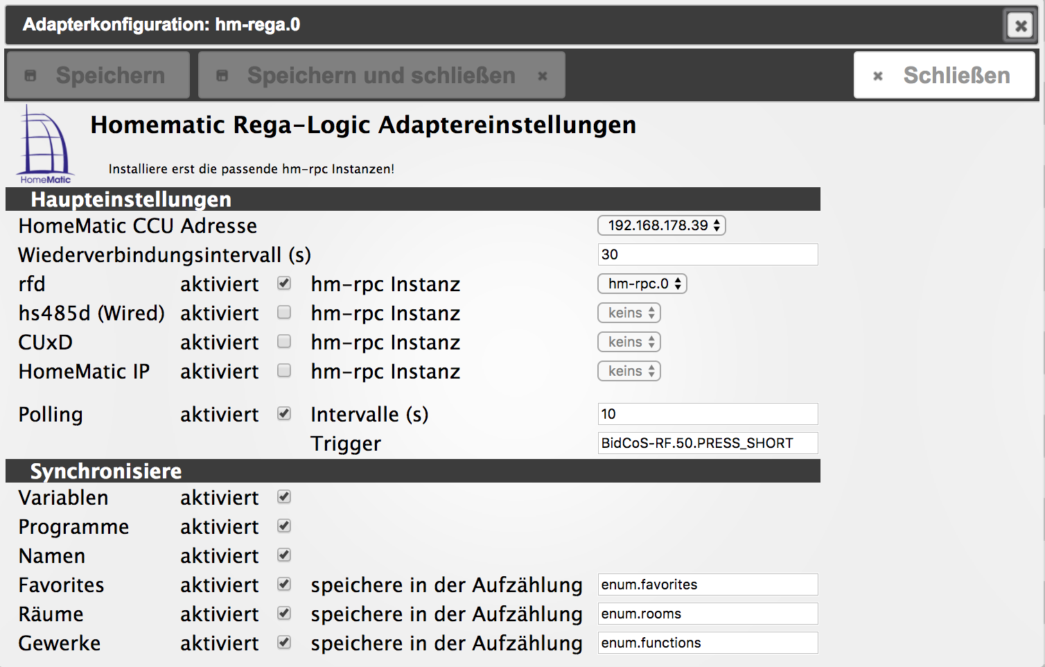This screenshot has width=1045, height=667.
Task: Toggle the Namen sync checkbox
Action: (284, 555)
